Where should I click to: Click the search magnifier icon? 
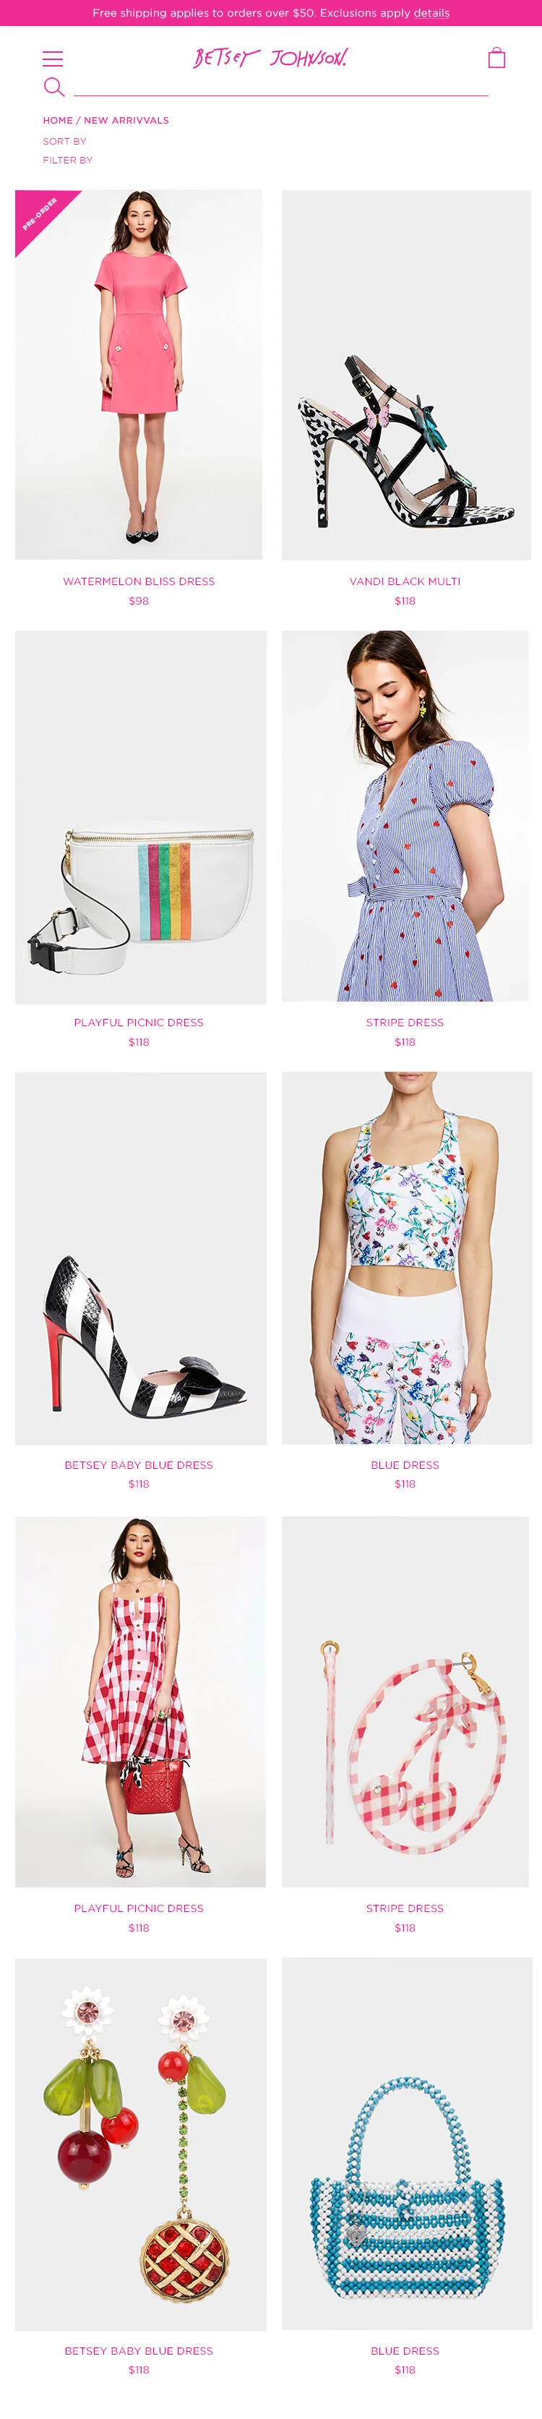click(54, 88)
